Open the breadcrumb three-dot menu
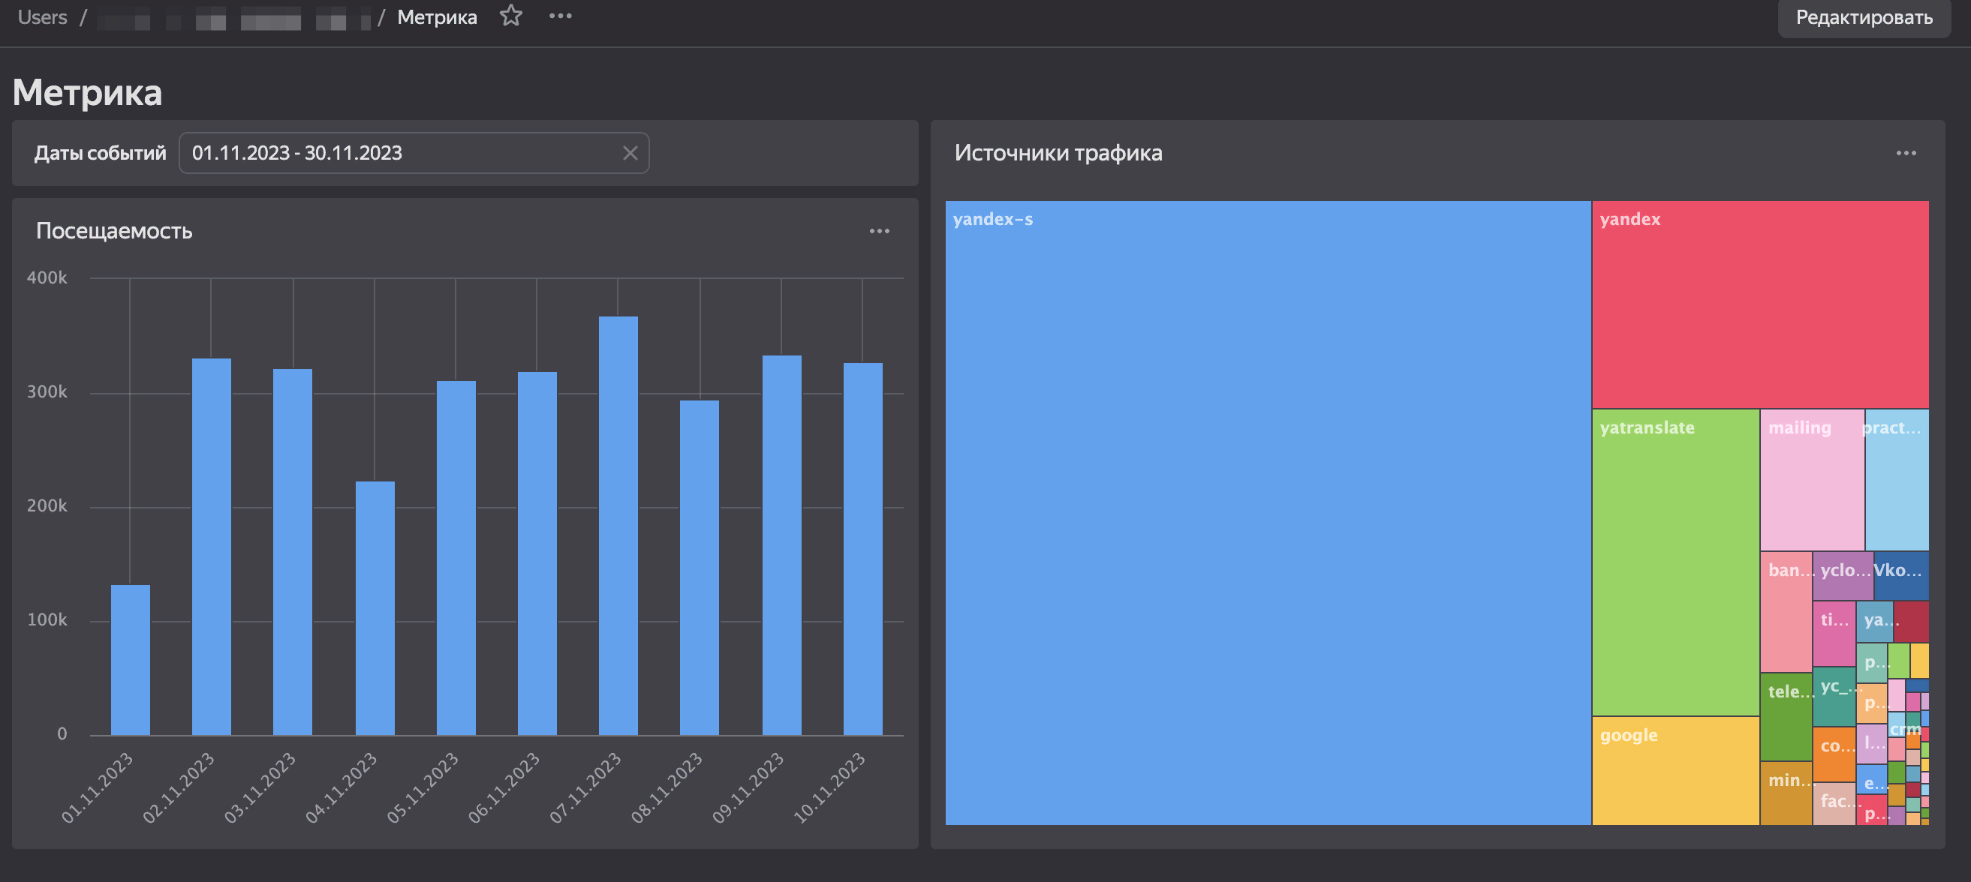Viewport: 1971px width, 882px height. (x=560, y=16)
